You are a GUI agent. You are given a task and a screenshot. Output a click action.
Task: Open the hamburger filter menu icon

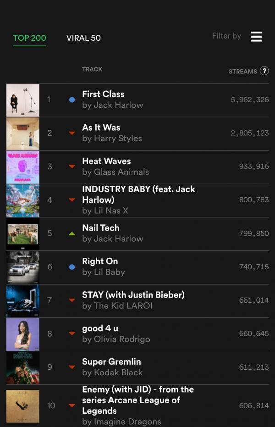256,37
